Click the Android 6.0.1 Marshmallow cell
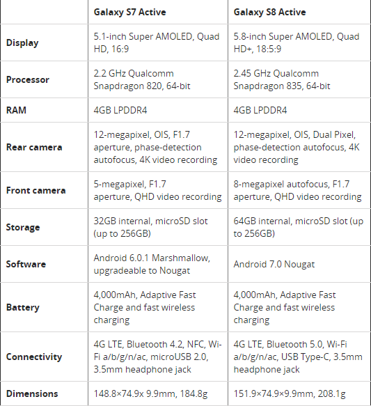 (158, 264)
